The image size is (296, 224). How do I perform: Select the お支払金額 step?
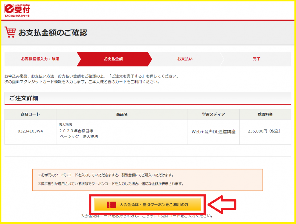pos(113,59)
